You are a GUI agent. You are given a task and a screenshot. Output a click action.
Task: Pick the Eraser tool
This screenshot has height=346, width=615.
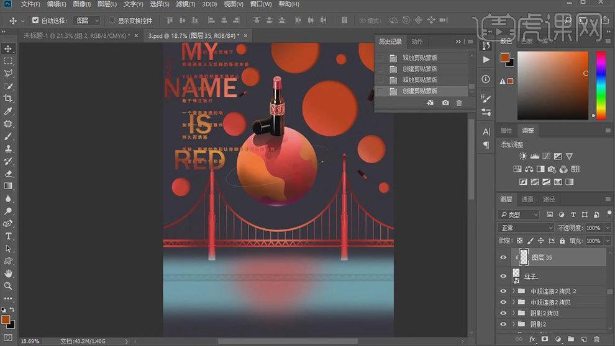8,174
